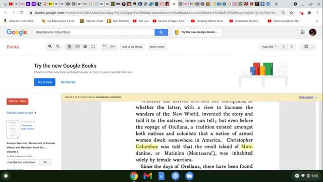Open the fair use bookmark
This screenshot has height=182, width=323.
point(141,21)
